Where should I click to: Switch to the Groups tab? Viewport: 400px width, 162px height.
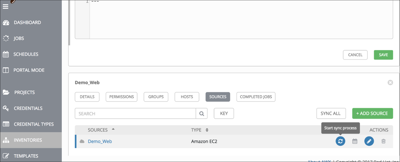pyautogui.click(x=156, y=97)
